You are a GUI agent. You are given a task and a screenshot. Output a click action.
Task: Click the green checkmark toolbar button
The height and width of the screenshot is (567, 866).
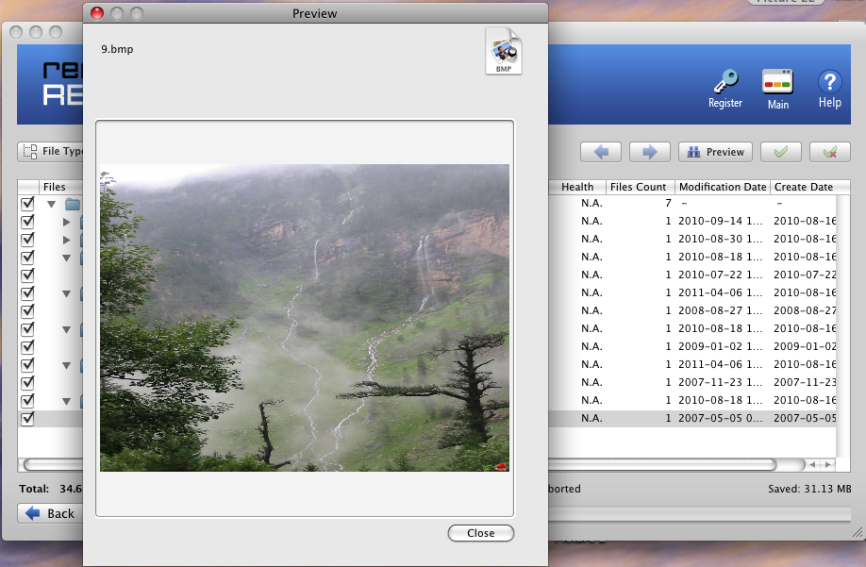tap(780, 152)
